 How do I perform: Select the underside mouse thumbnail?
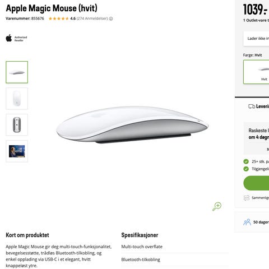(x=17, y=125)
